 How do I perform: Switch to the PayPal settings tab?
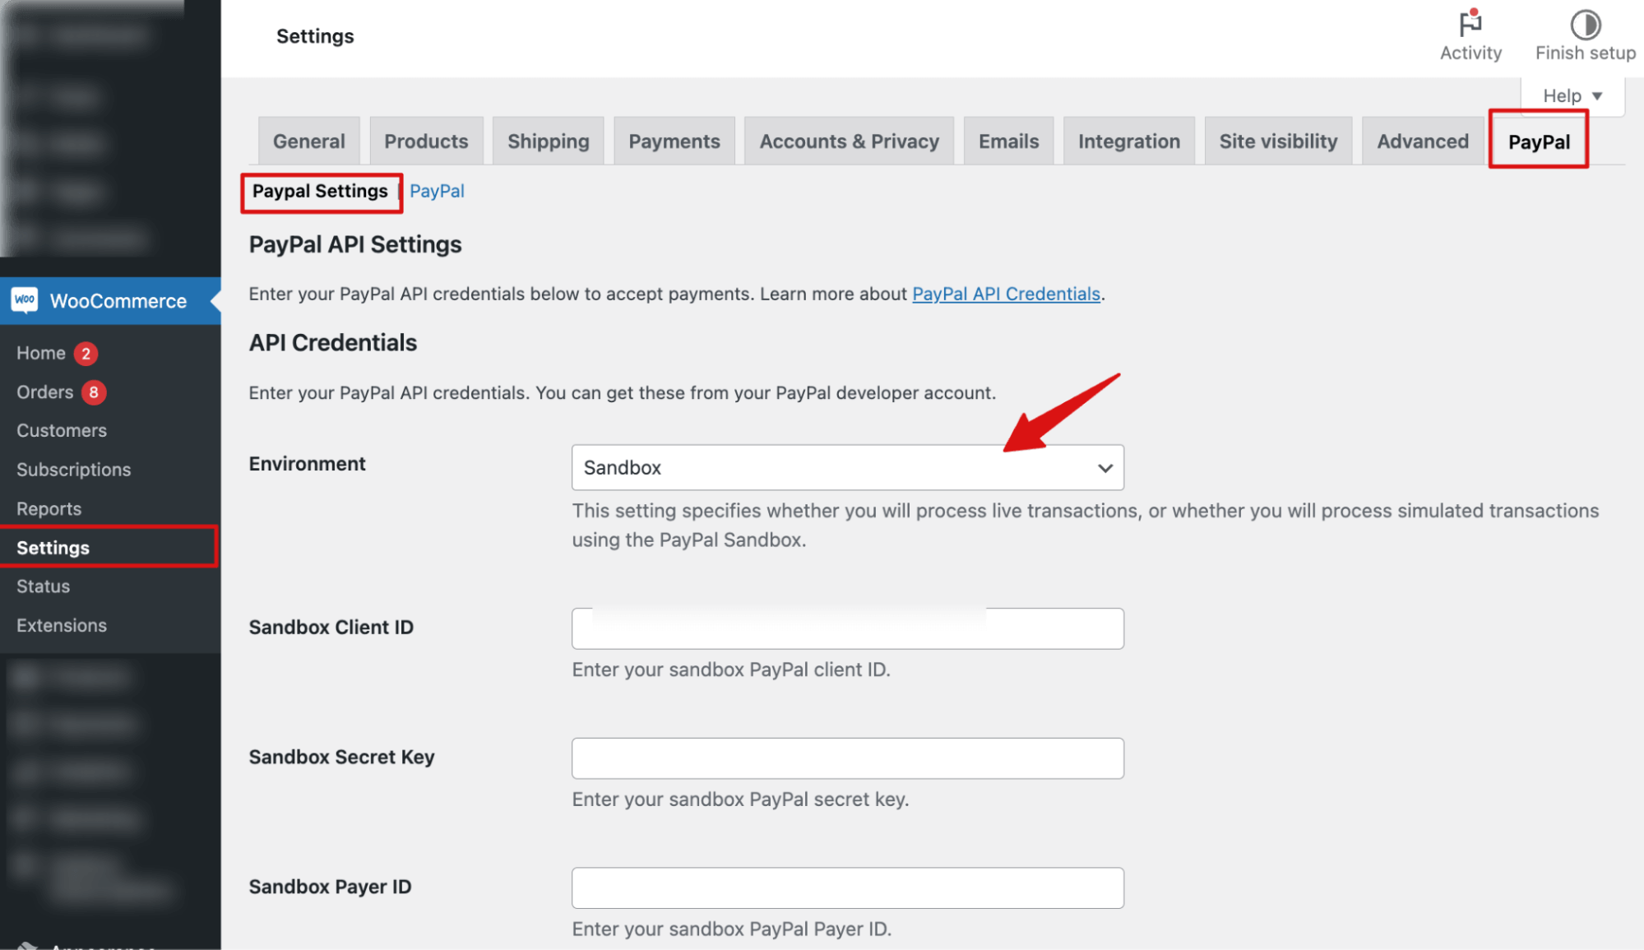(1538, 141)
